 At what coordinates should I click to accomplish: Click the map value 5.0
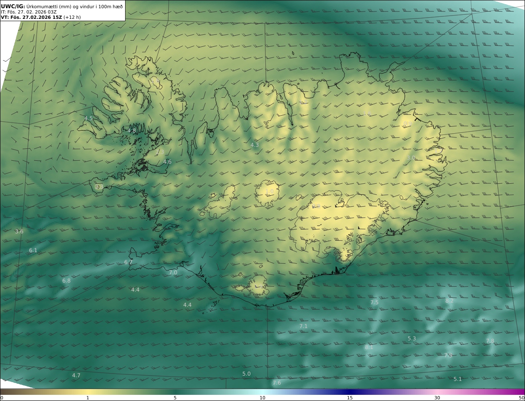coord(247,374)
